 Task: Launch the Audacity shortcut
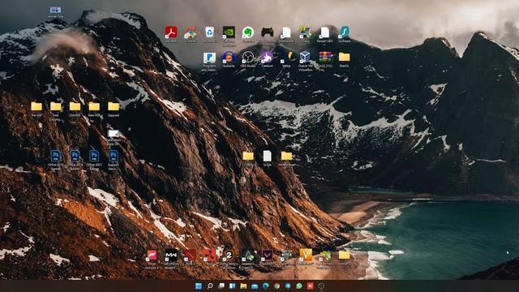coord(229,58)
